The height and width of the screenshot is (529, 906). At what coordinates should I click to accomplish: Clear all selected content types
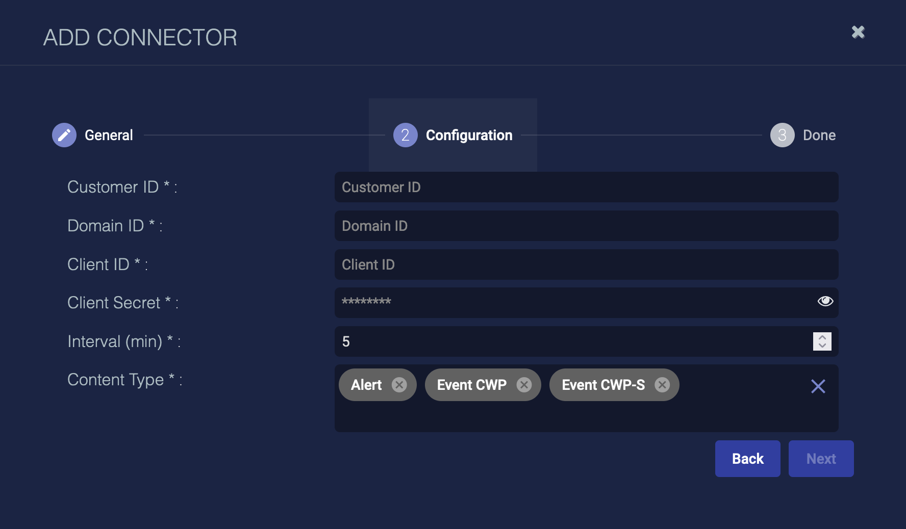[818, 386]
